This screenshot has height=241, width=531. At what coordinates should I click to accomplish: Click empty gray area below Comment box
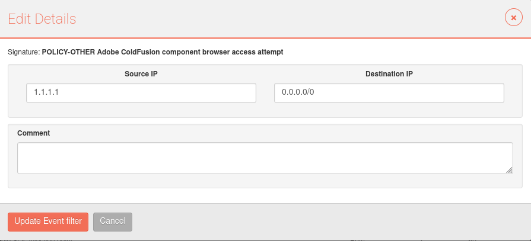tap(265, 181)
